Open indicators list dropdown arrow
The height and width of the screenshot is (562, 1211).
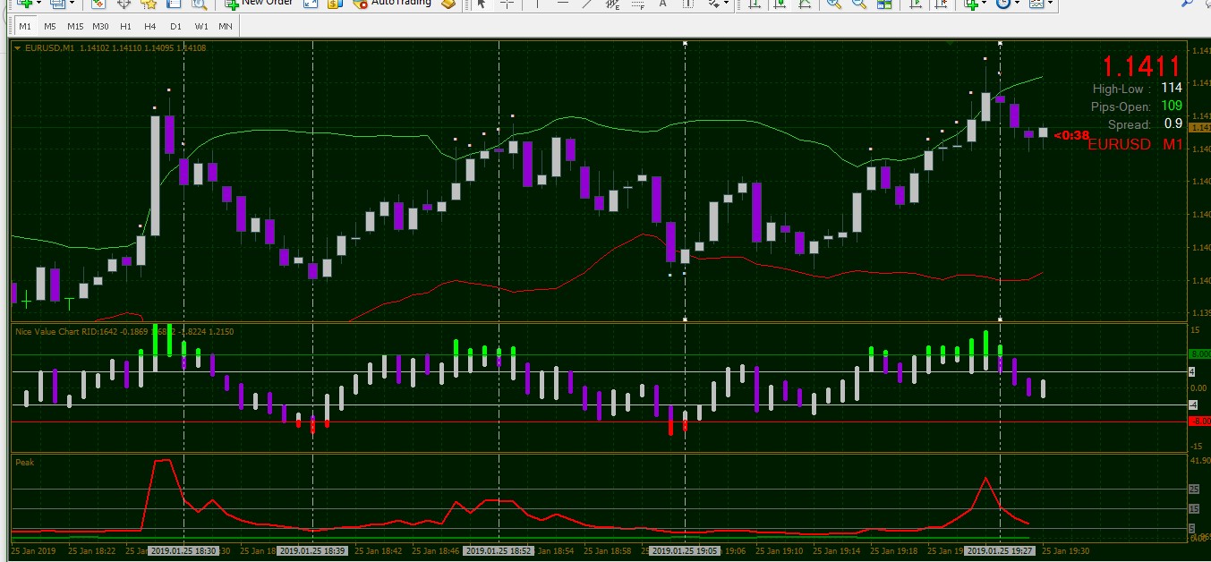point(985,4)
